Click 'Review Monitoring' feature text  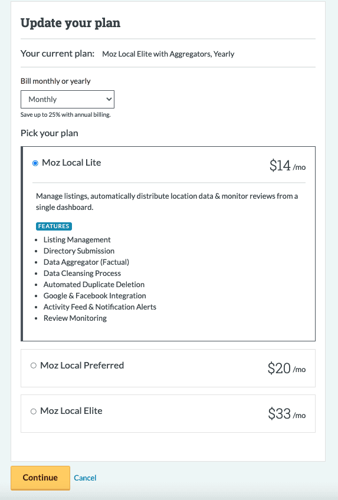tap(76, 318)
